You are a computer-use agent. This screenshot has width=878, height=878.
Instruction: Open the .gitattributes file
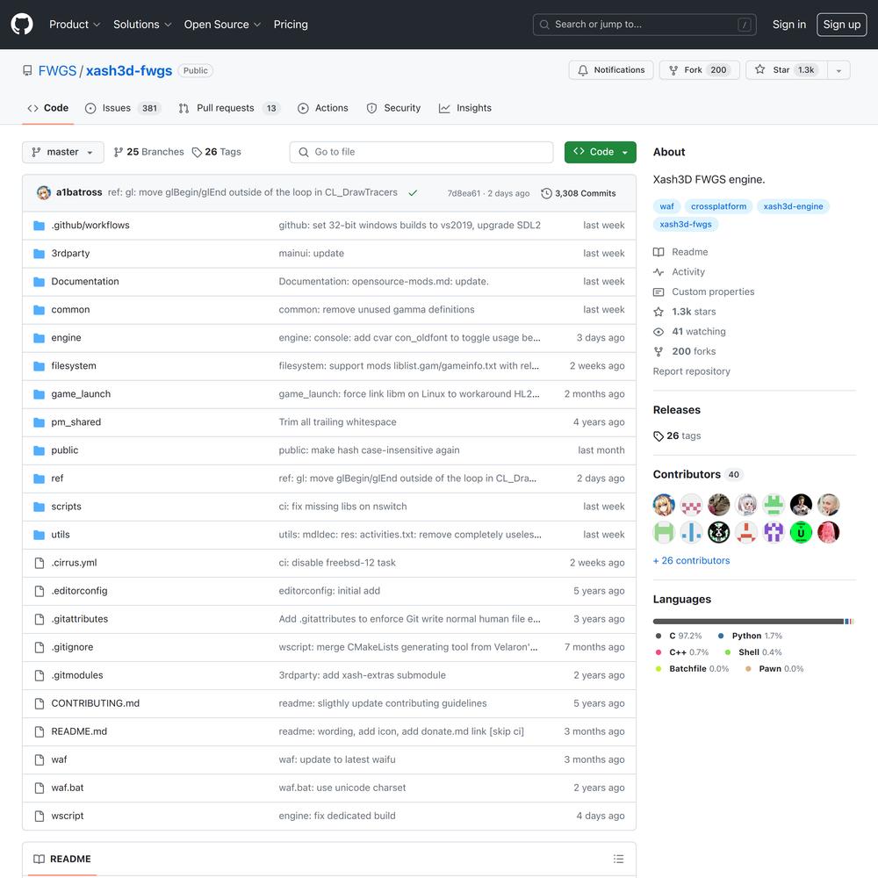tap(80, 619)
